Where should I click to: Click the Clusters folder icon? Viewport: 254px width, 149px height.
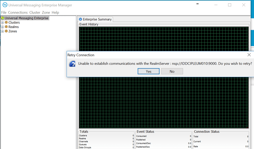(x=6, y=22)
